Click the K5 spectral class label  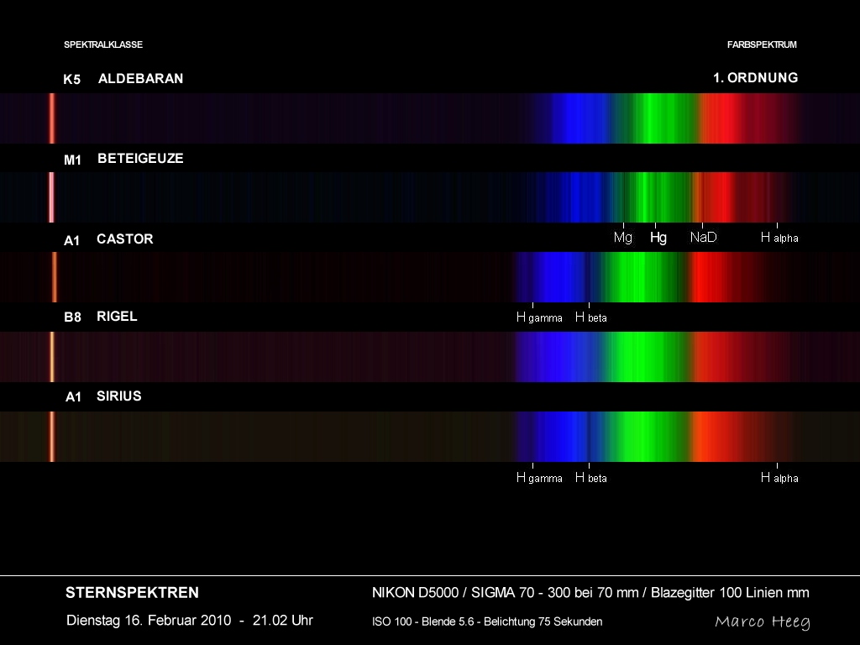pyautogui.click(x=72, y=80)
